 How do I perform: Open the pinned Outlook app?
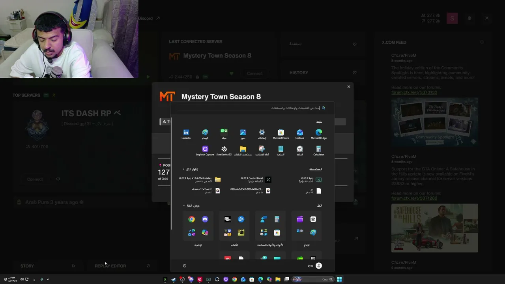point(300,134)
